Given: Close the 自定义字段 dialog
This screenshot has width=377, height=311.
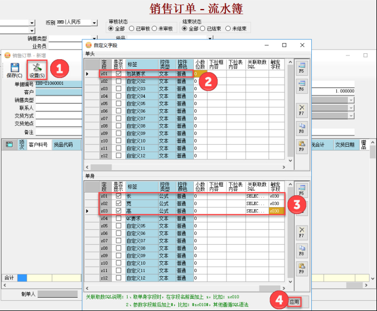Looking at the screenshot, I should [x=302, y=45].
